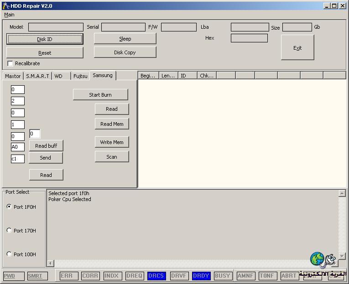This screenshot has width=349, height=284.
Task: Click the Send button
Action: coord(46,158)
